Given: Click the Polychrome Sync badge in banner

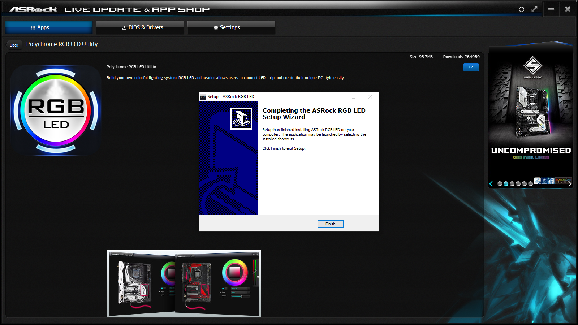Looking at the screenshot, I should pyautogui.click(x=564, y=181).
